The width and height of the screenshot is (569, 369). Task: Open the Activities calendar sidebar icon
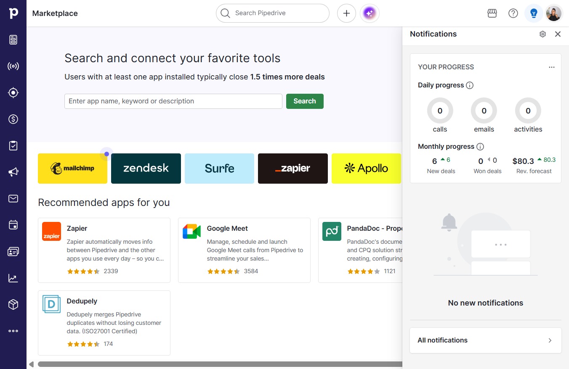13,225
